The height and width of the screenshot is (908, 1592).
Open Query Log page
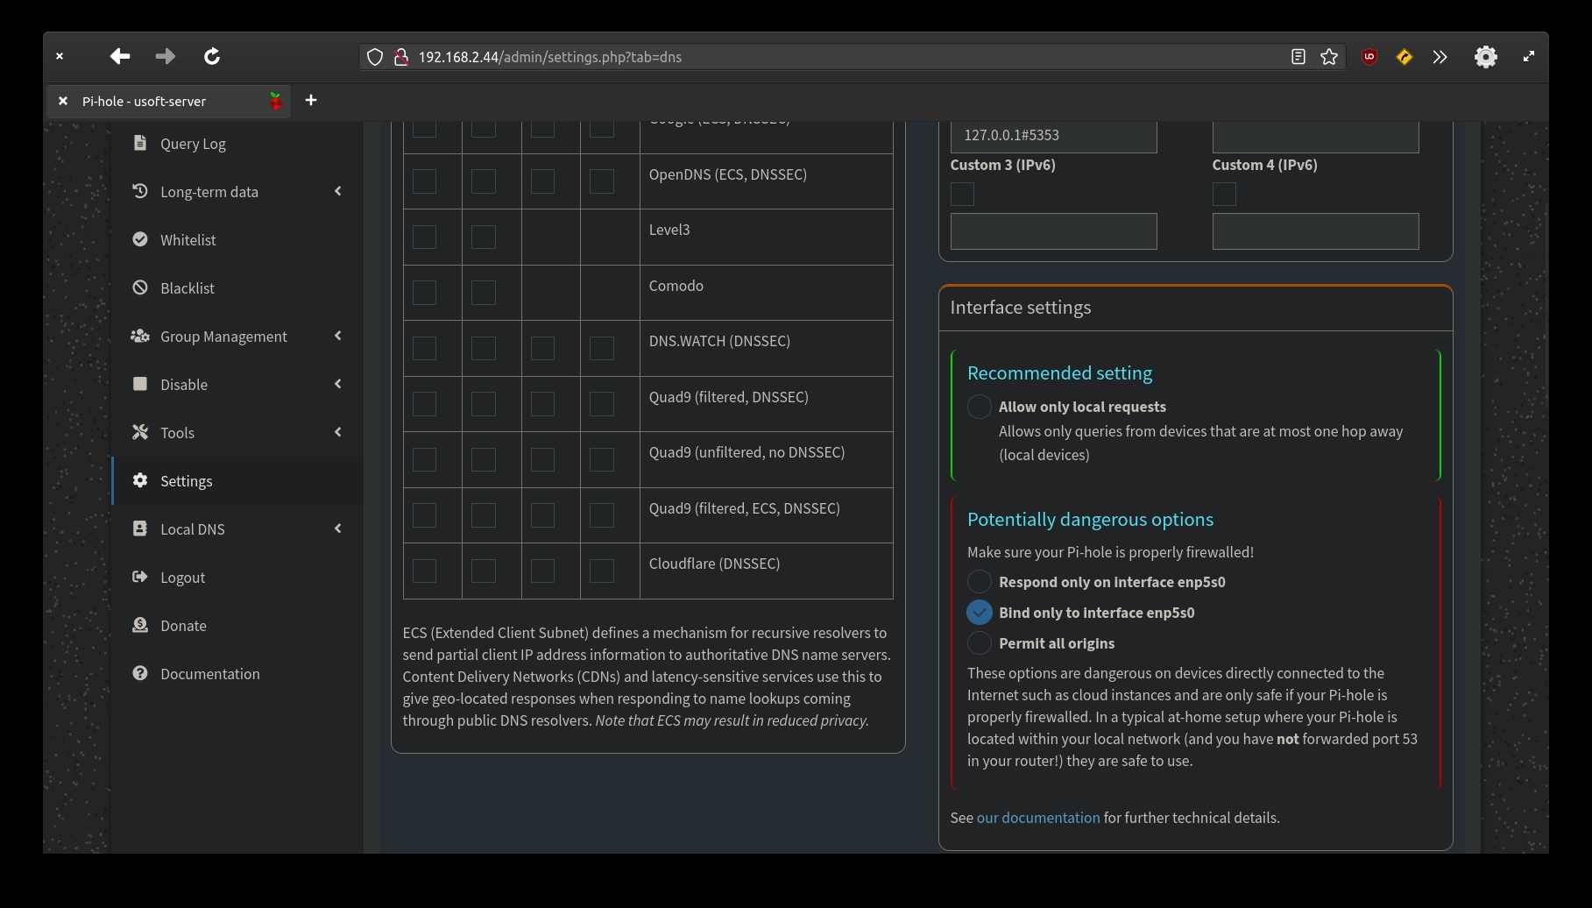pyautogui.click(x=237, y=144)
